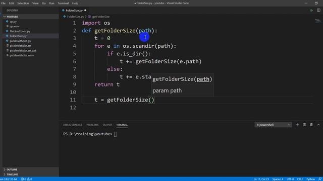The height and width of the screenshot is (181, 323).
Task: Click the feedback icon in status bar
Action: (319, 179)
